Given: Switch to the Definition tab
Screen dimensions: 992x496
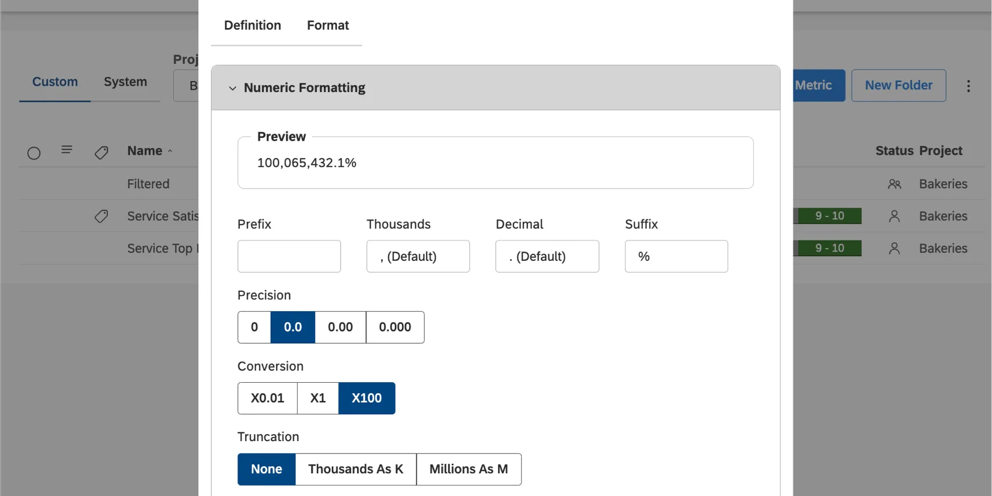Looking at the screenshot, I should (x=253, y=26).
